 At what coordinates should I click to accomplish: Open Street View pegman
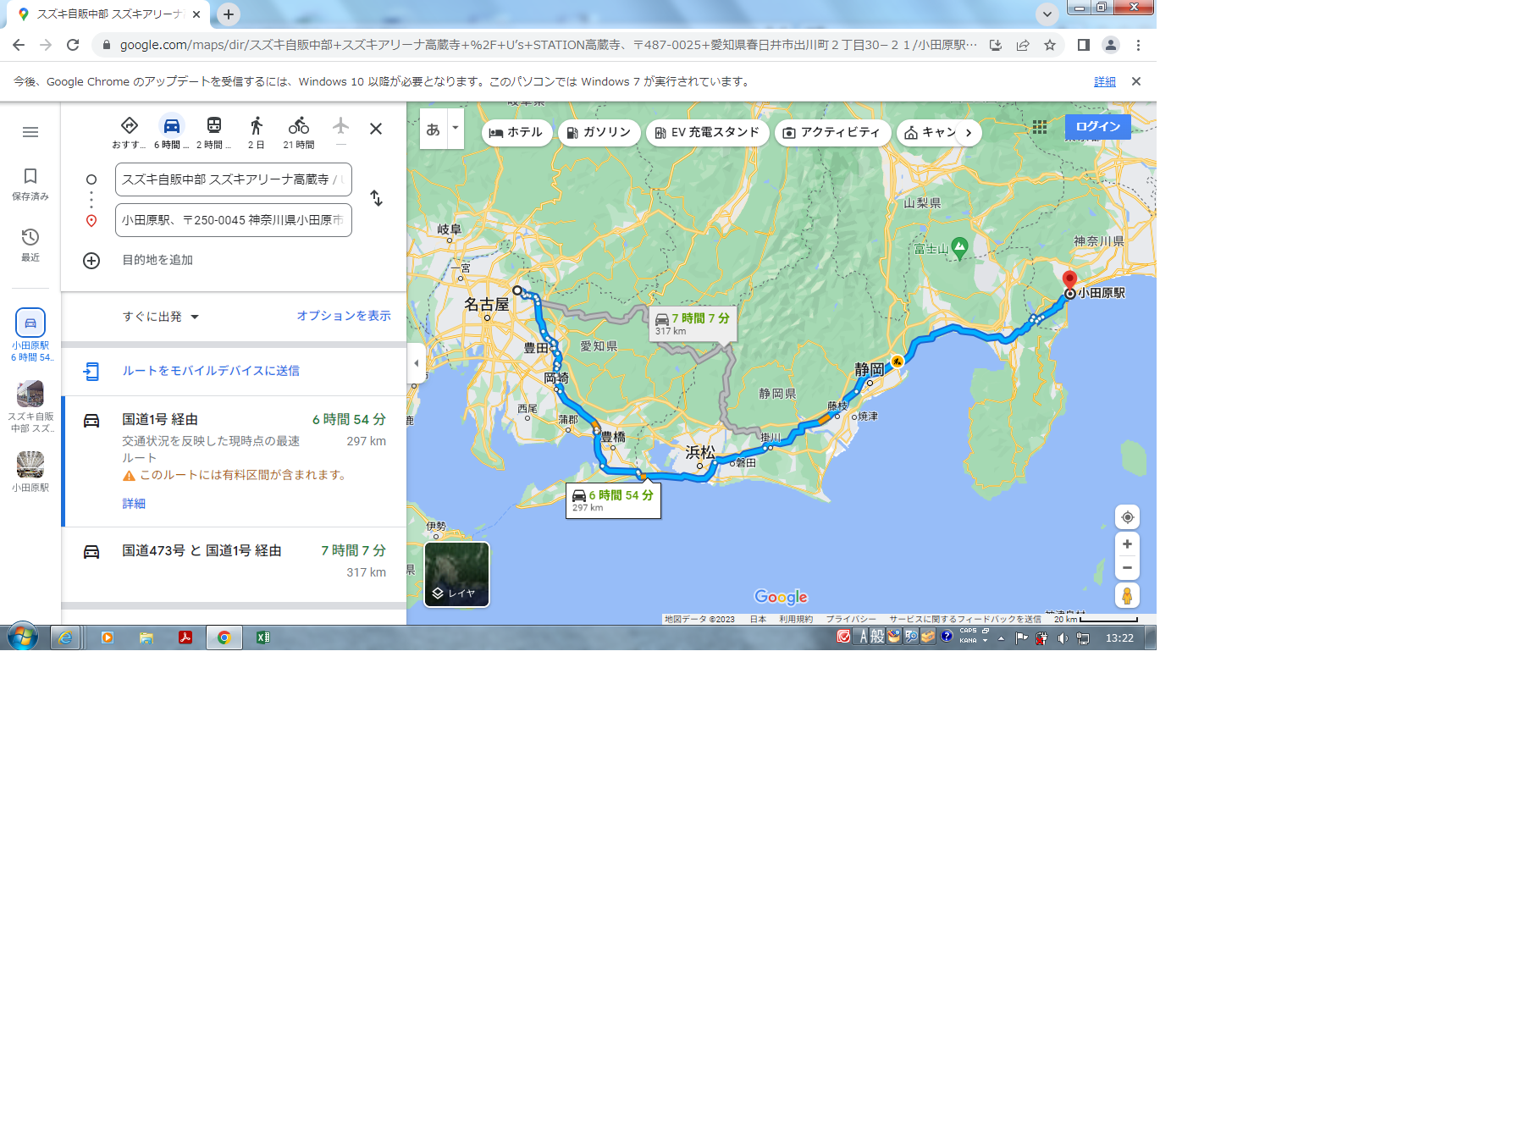tap(1127, 596)
